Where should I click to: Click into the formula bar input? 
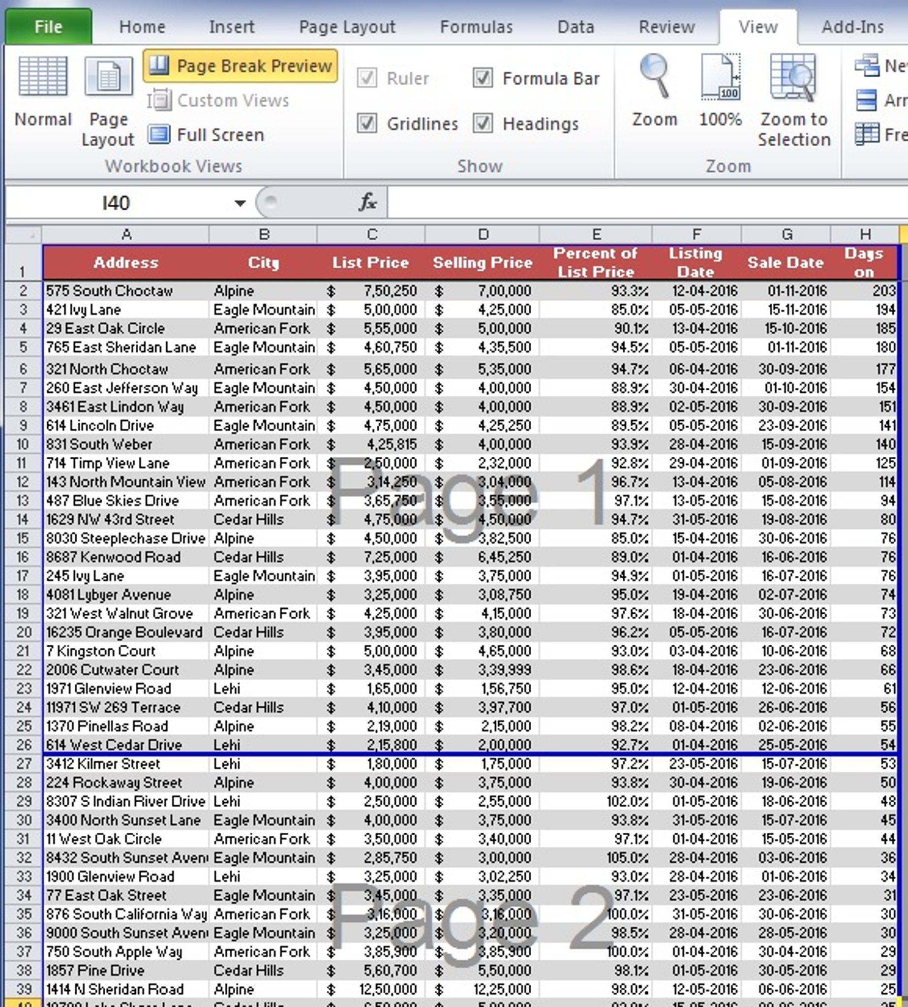(647, 202)
